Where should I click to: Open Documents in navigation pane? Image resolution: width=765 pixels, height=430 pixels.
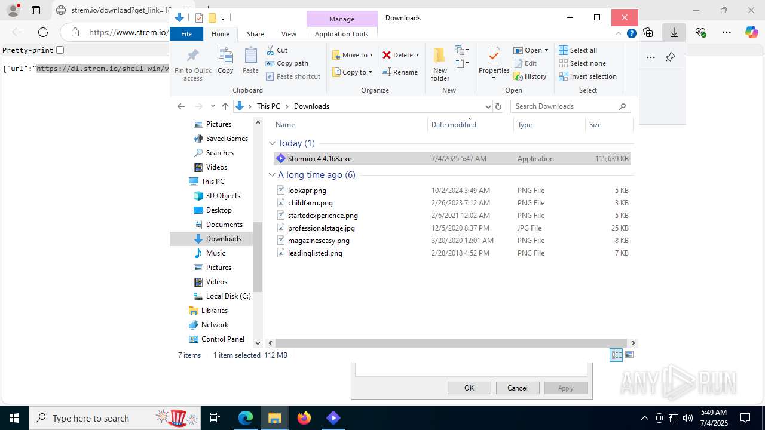(x=224, y=225)
